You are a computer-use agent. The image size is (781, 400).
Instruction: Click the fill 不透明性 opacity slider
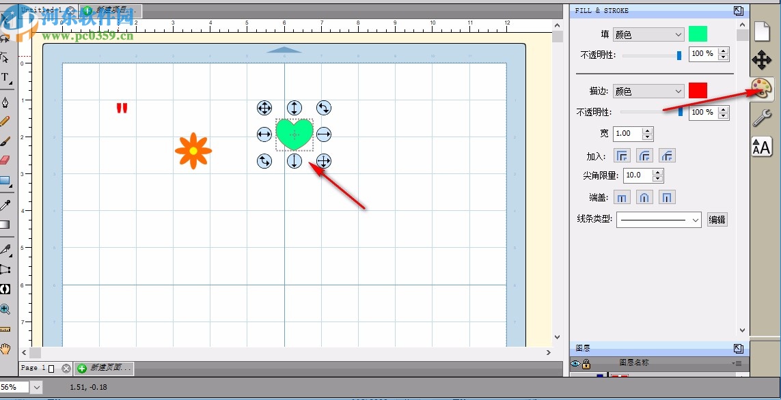[652, 55]
